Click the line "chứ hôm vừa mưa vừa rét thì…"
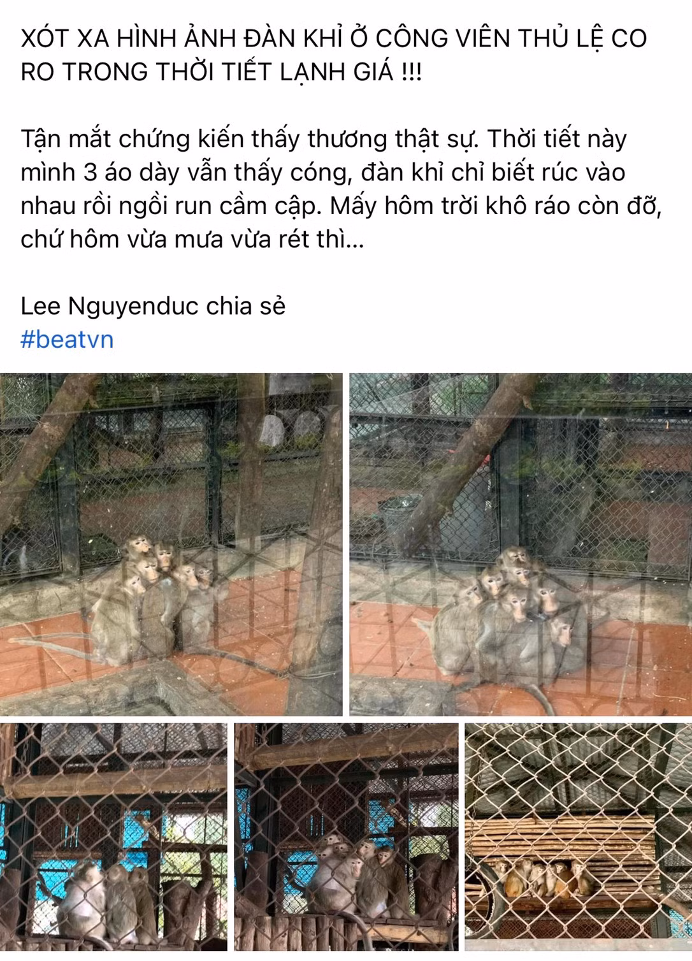Viewport: 692px width, 961px height. tap(192, 239)
